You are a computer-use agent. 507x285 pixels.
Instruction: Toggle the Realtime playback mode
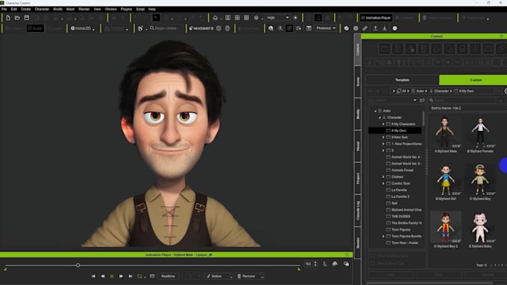pos(169,276)
